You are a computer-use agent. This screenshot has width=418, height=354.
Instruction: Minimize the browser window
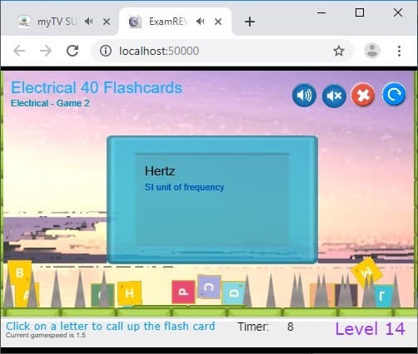[x=321, y=12]
